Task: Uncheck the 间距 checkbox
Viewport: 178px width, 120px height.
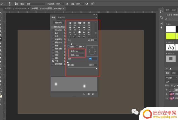Action: pos(69,65)
